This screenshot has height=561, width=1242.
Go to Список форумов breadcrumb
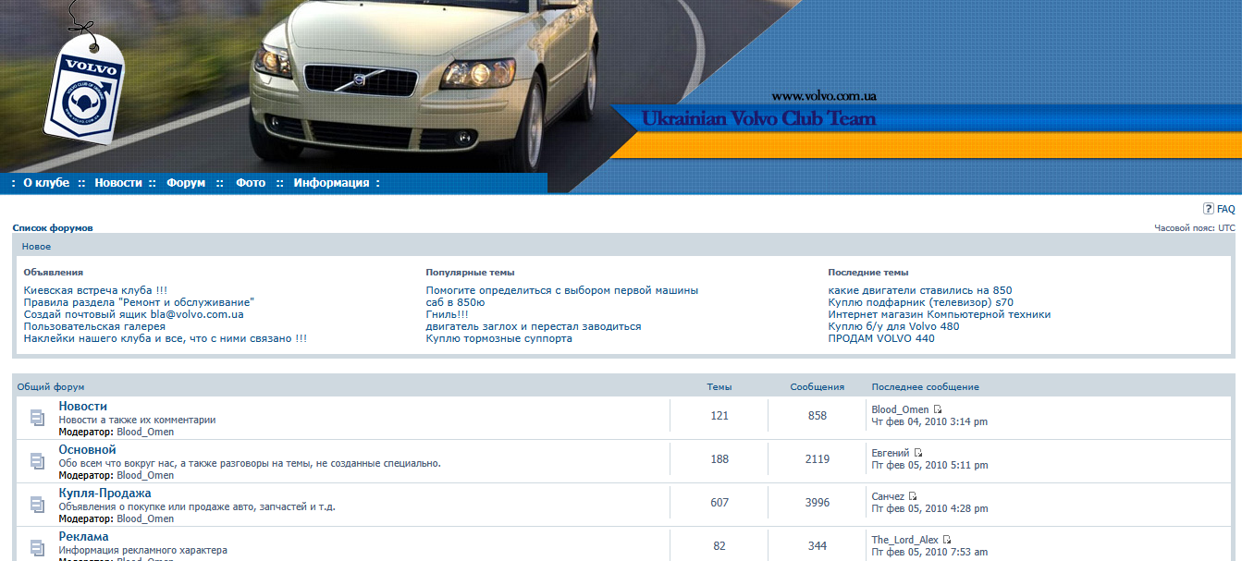(x=53, y=227)
